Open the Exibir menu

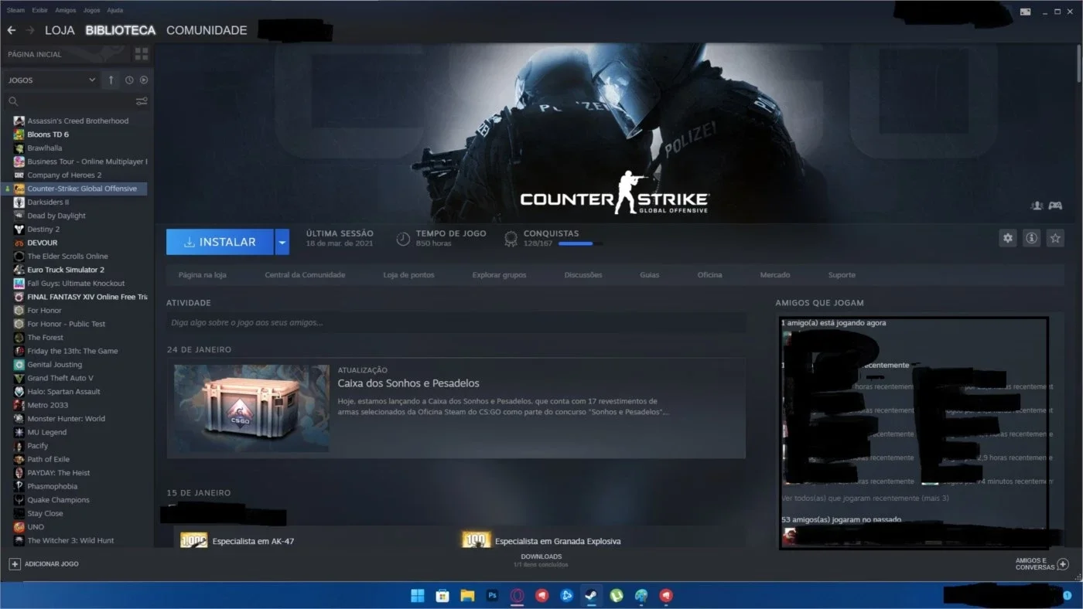click(x=39, y=10)
